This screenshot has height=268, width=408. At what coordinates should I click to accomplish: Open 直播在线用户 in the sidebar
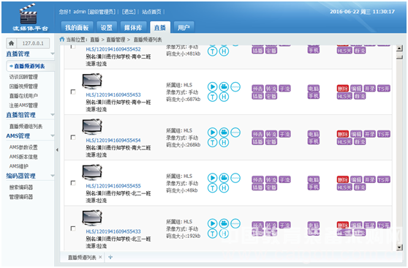coord(23,96)
